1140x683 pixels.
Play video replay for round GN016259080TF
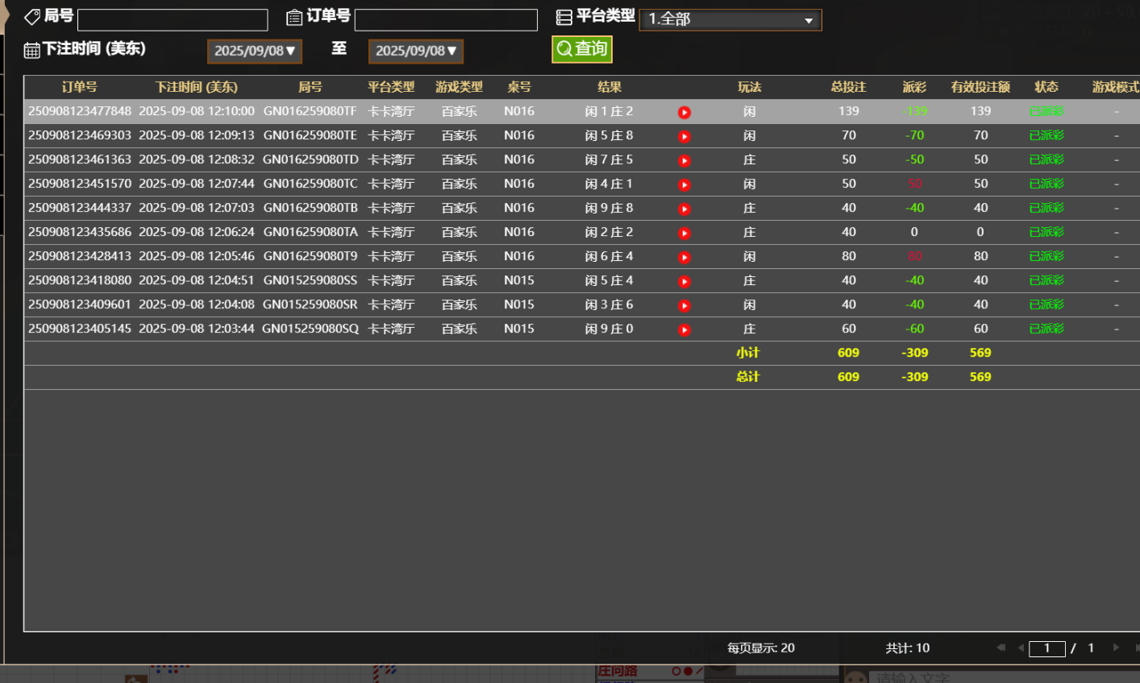(684, 112)
